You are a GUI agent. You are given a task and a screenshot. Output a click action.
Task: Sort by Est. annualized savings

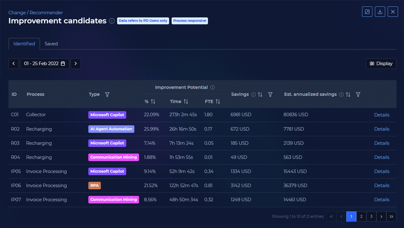(348, 94)
